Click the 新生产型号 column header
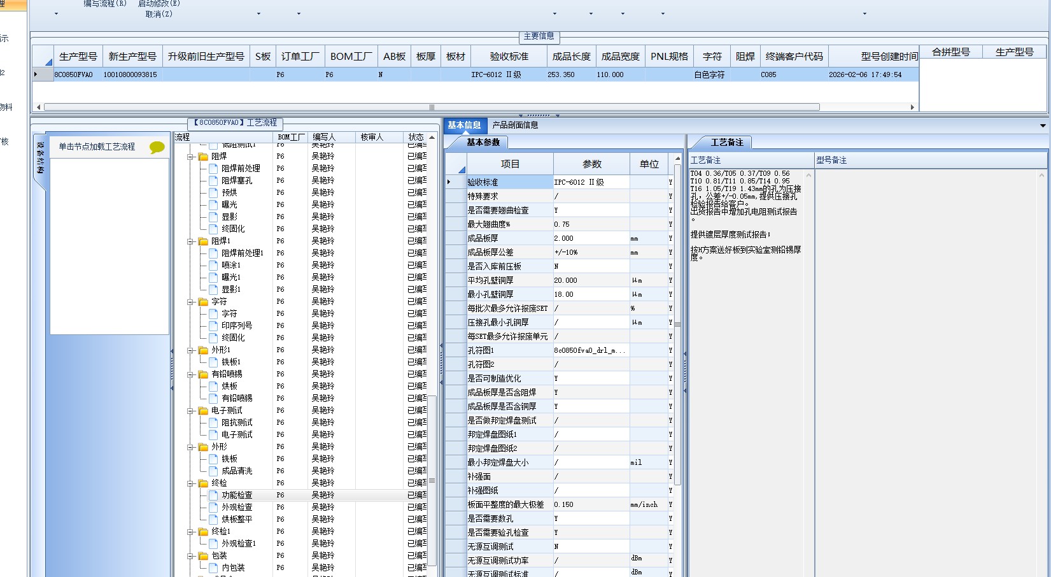The image size is (1051, 577). click(132, 57)
